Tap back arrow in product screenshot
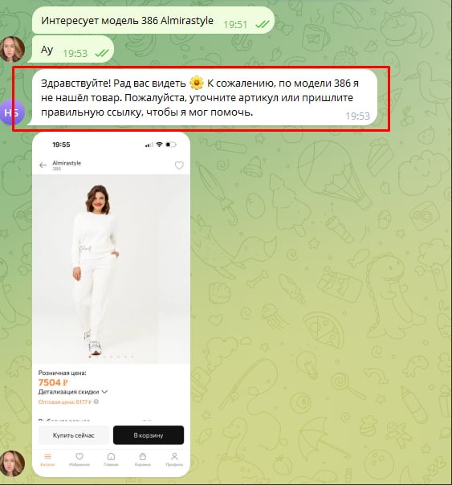The height and width of the screenshot is (485, 452). click(x=43, y=165)
